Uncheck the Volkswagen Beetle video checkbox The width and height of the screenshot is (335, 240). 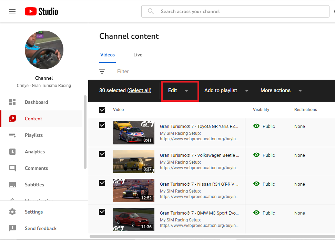coord(102,154)
